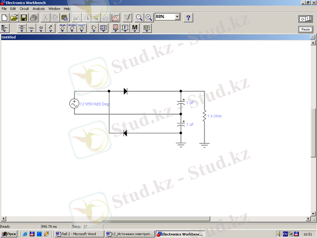Viewport: 317px width, 238px height.
Task: Switch to 12_Источники электроп Word document
Action: 130,234
